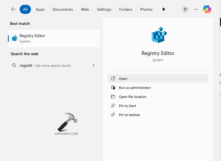
Task: Open the three-dots options menu
Action: click(196, 9)
